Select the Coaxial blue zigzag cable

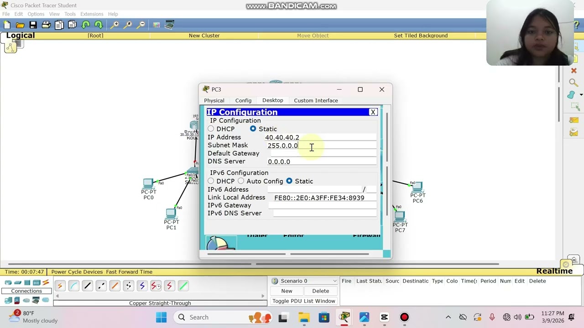[x=142, y=286]
